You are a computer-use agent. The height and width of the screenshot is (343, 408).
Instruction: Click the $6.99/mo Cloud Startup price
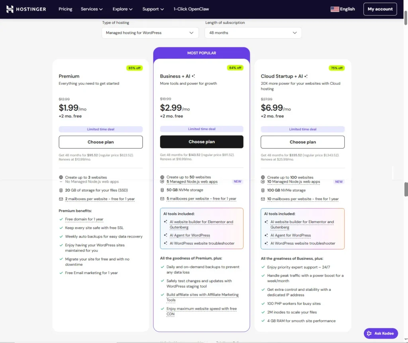point(276,108)
